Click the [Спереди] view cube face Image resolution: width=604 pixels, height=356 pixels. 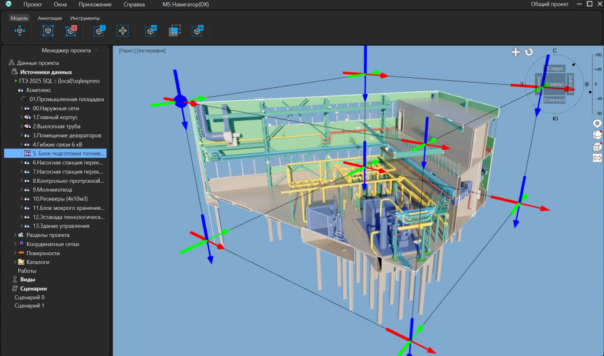(x=554, y=100)
